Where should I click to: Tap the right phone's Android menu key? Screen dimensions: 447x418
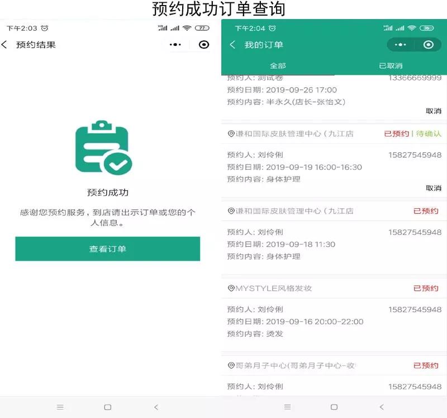[287, 407]
